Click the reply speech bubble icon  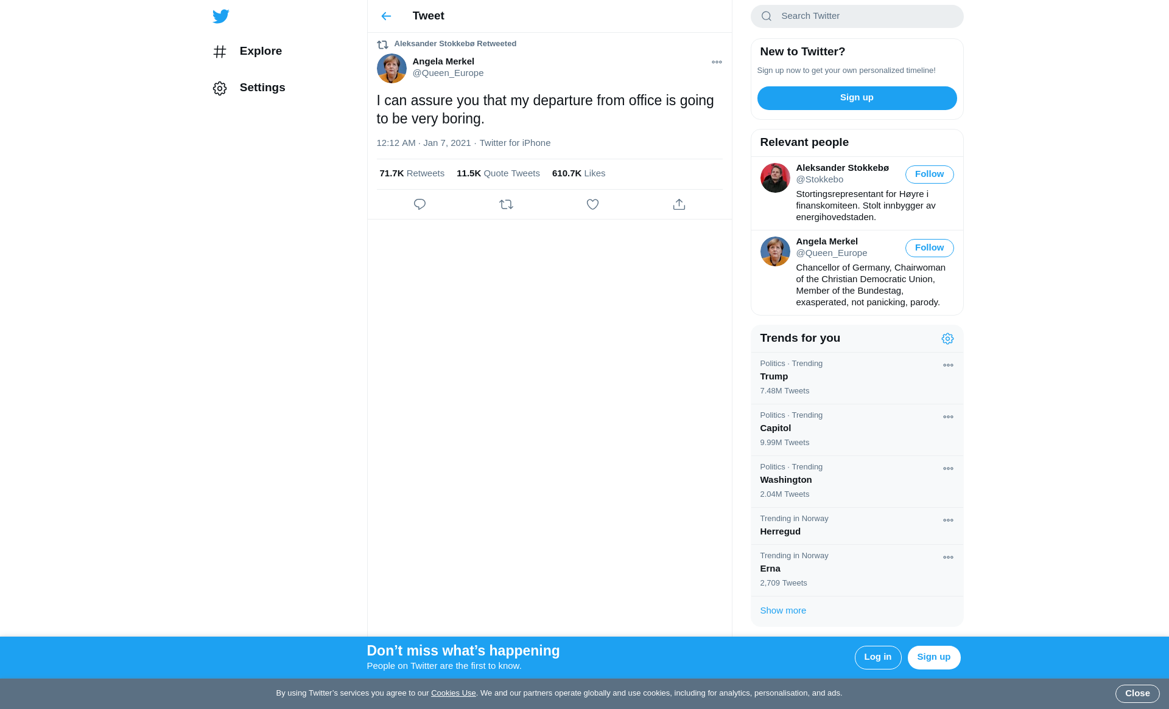point(420,204)
